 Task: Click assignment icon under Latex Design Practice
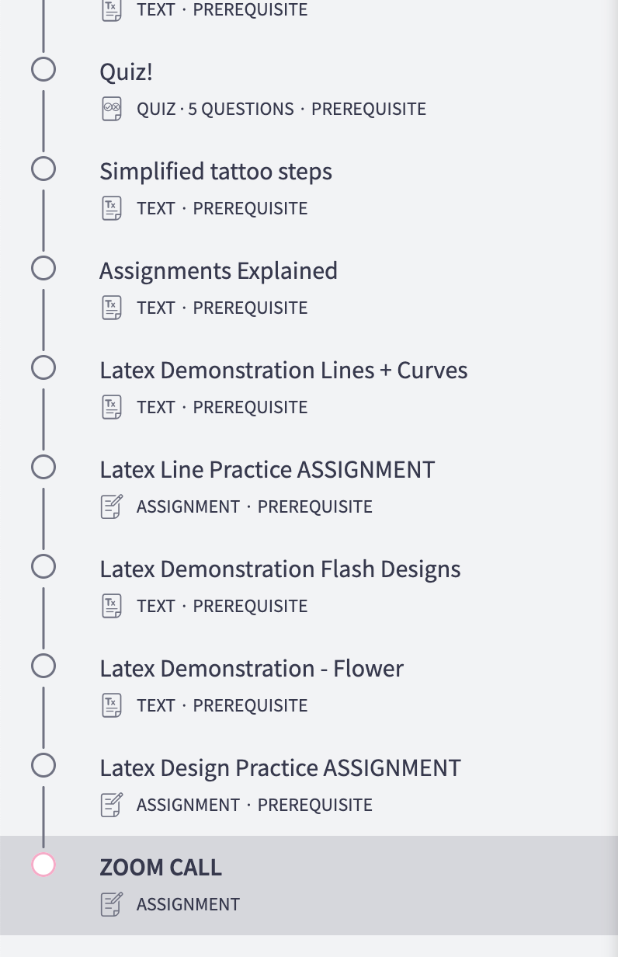[112, 805]
